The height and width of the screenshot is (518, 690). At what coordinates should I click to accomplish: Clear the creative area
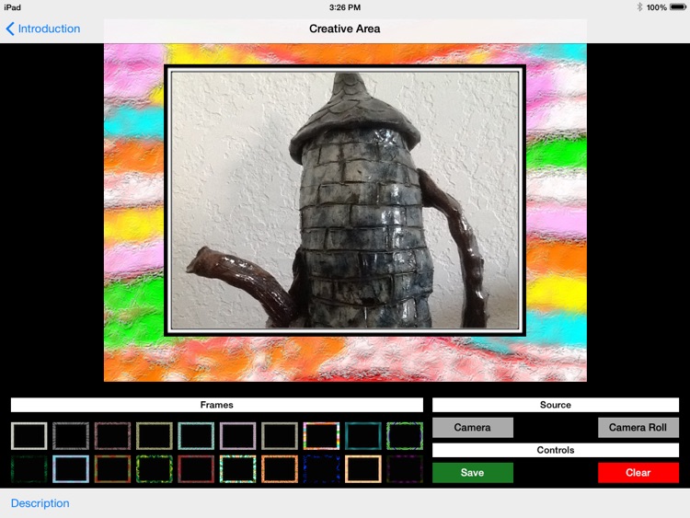pos(638,473)
